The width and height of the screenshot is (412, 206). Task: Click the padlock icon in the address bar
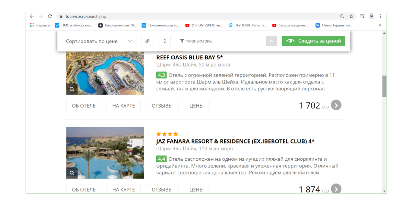pyautogui.click(x=61, y=16)
